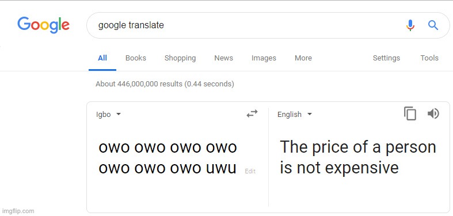
Task: Click the Google logo
Action: (x=43, y=25)
